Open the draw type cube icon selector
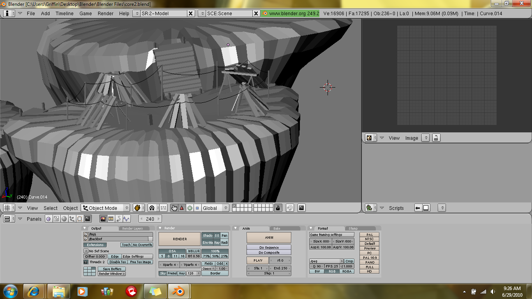532x299 pixels. (139, 208)
